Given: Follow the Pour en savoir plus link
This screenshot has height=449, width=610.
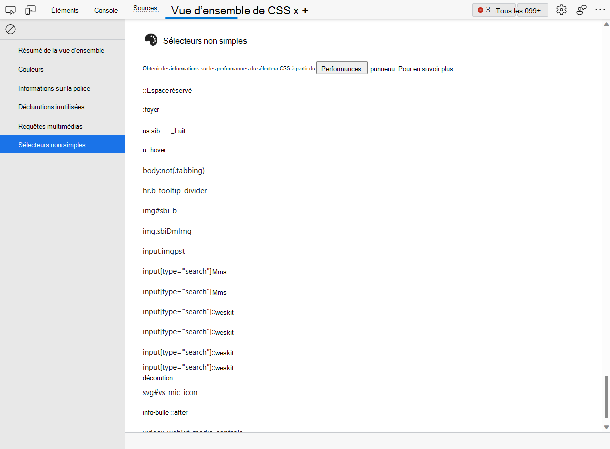Looking at the screenshot, I should pos(425,69).
